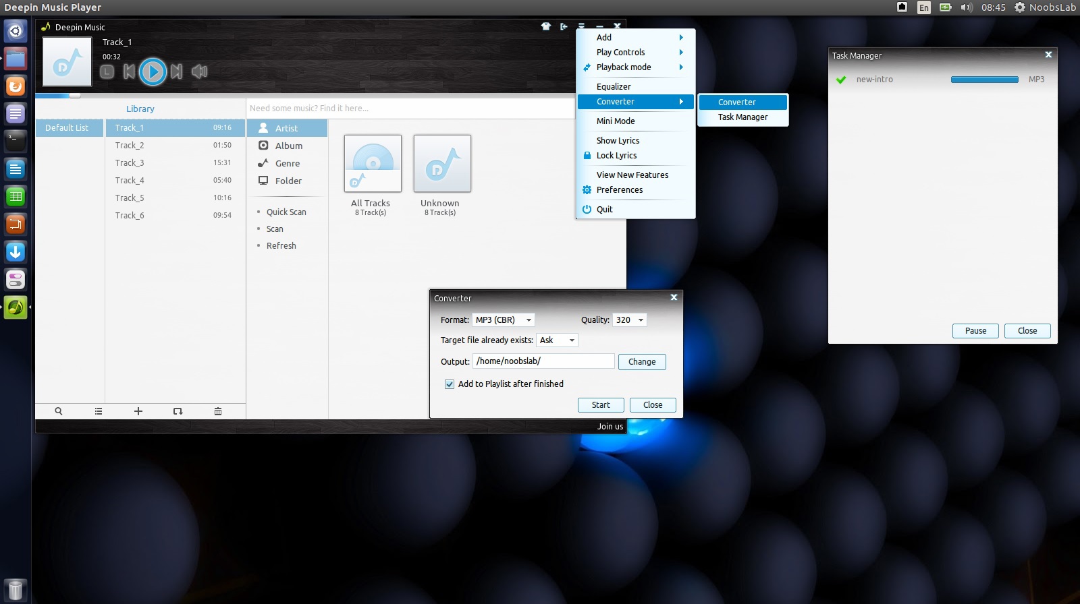The image size is (1080, 604).
Task: Click Close button in Task Manager
Action: point(1027,330)
